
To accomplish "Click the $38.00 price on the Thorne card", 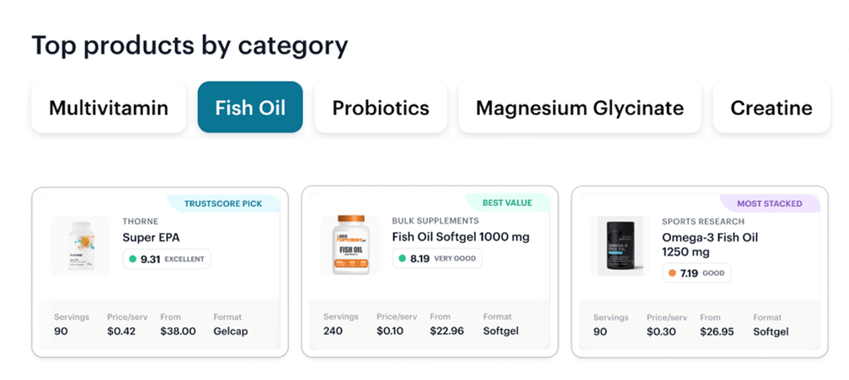I will [179, 331].
